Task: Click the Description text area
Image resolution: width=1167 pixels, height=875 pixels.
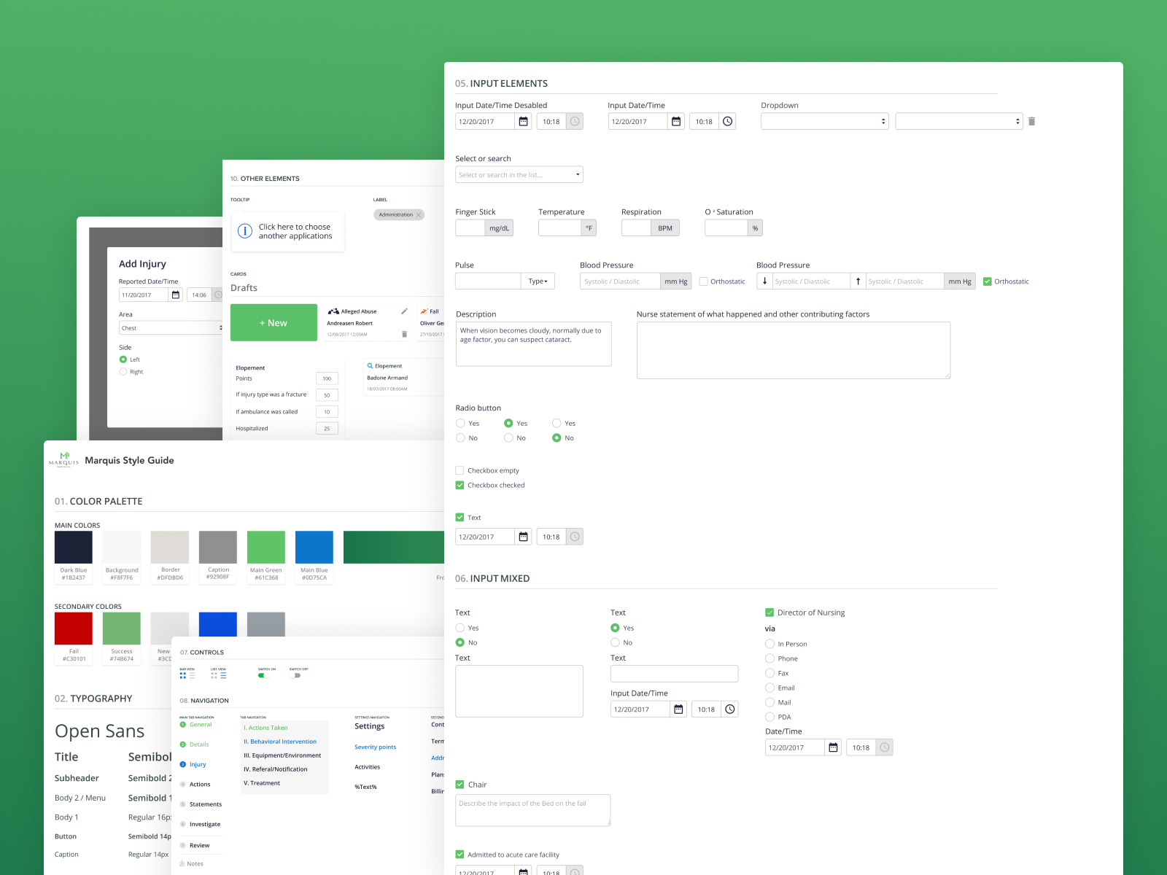Action: [534, 344]
